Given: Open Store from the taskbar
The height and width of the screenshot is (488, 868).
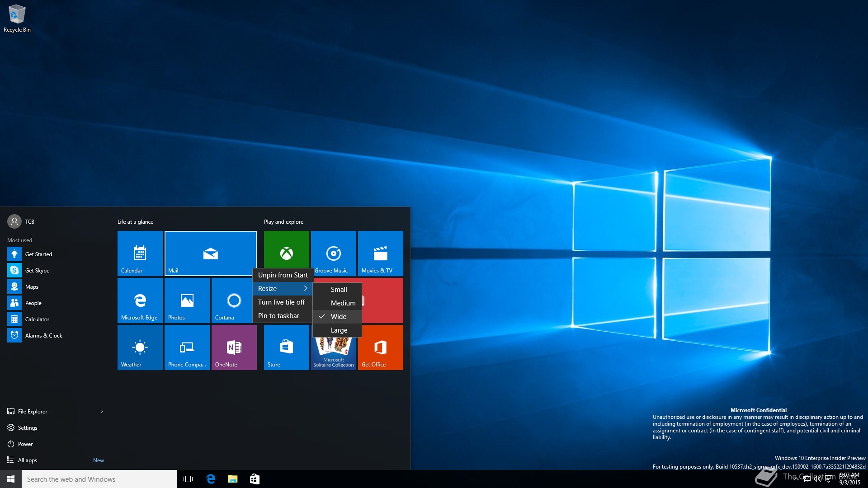Looking at the screenshot, I should pos(255,479).
